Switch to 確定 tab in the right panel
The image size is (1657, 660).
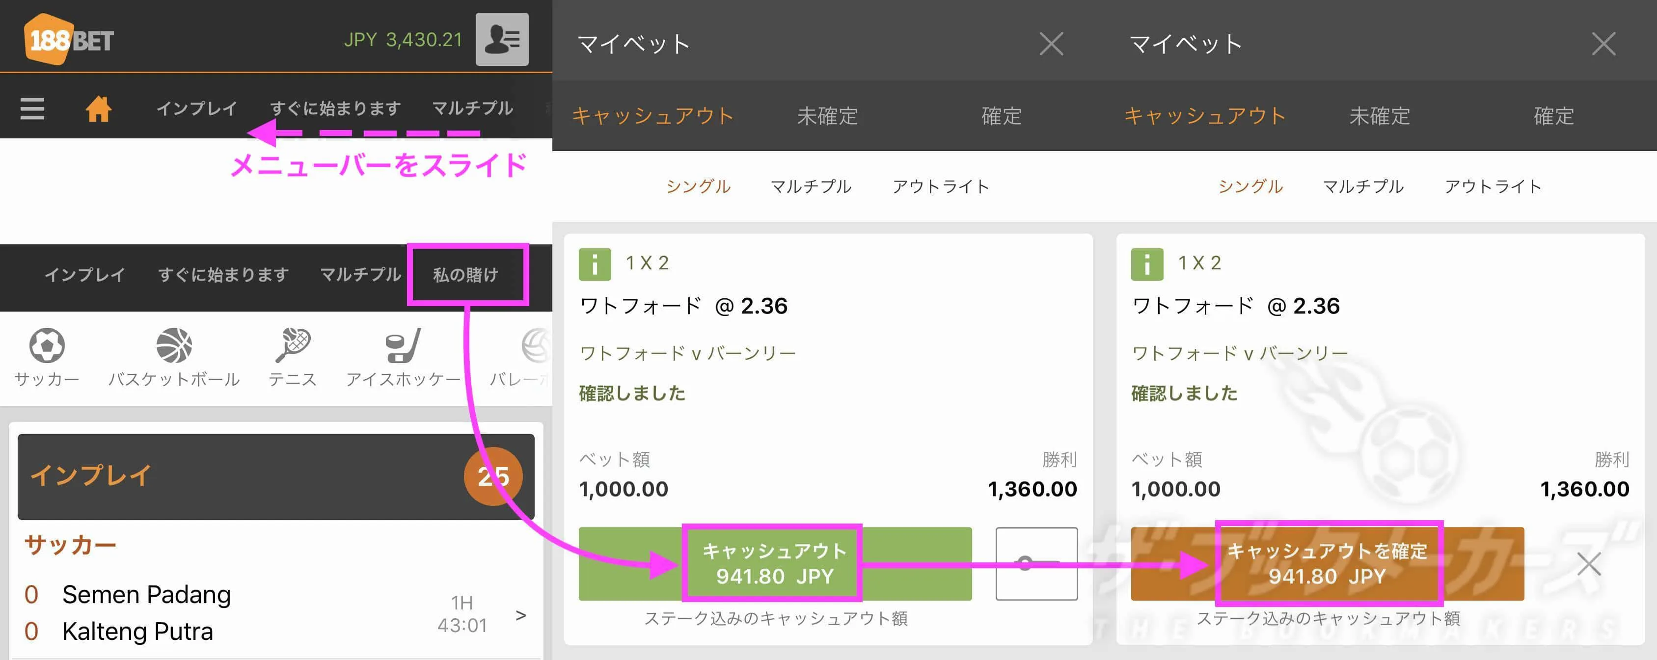(1554, 116)
